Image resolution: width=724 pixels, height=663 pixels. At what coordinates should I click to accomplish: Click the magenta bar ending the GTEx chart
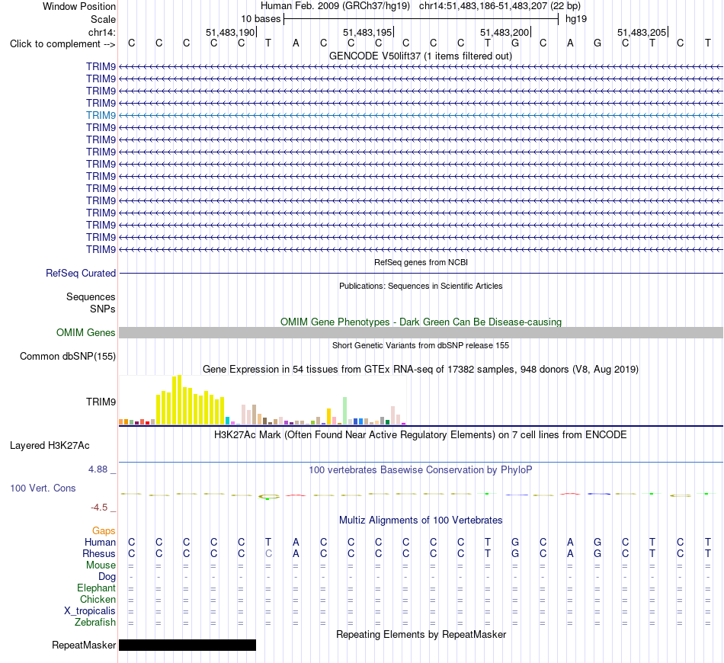click(404, 424)
